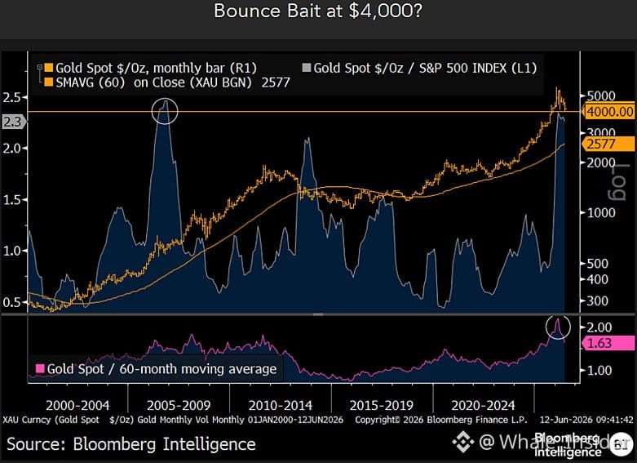Click the 1.0 left-axis label

point(11,251)
